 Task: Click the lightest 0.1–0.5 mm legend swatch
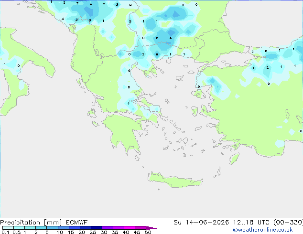pos(8,228)
